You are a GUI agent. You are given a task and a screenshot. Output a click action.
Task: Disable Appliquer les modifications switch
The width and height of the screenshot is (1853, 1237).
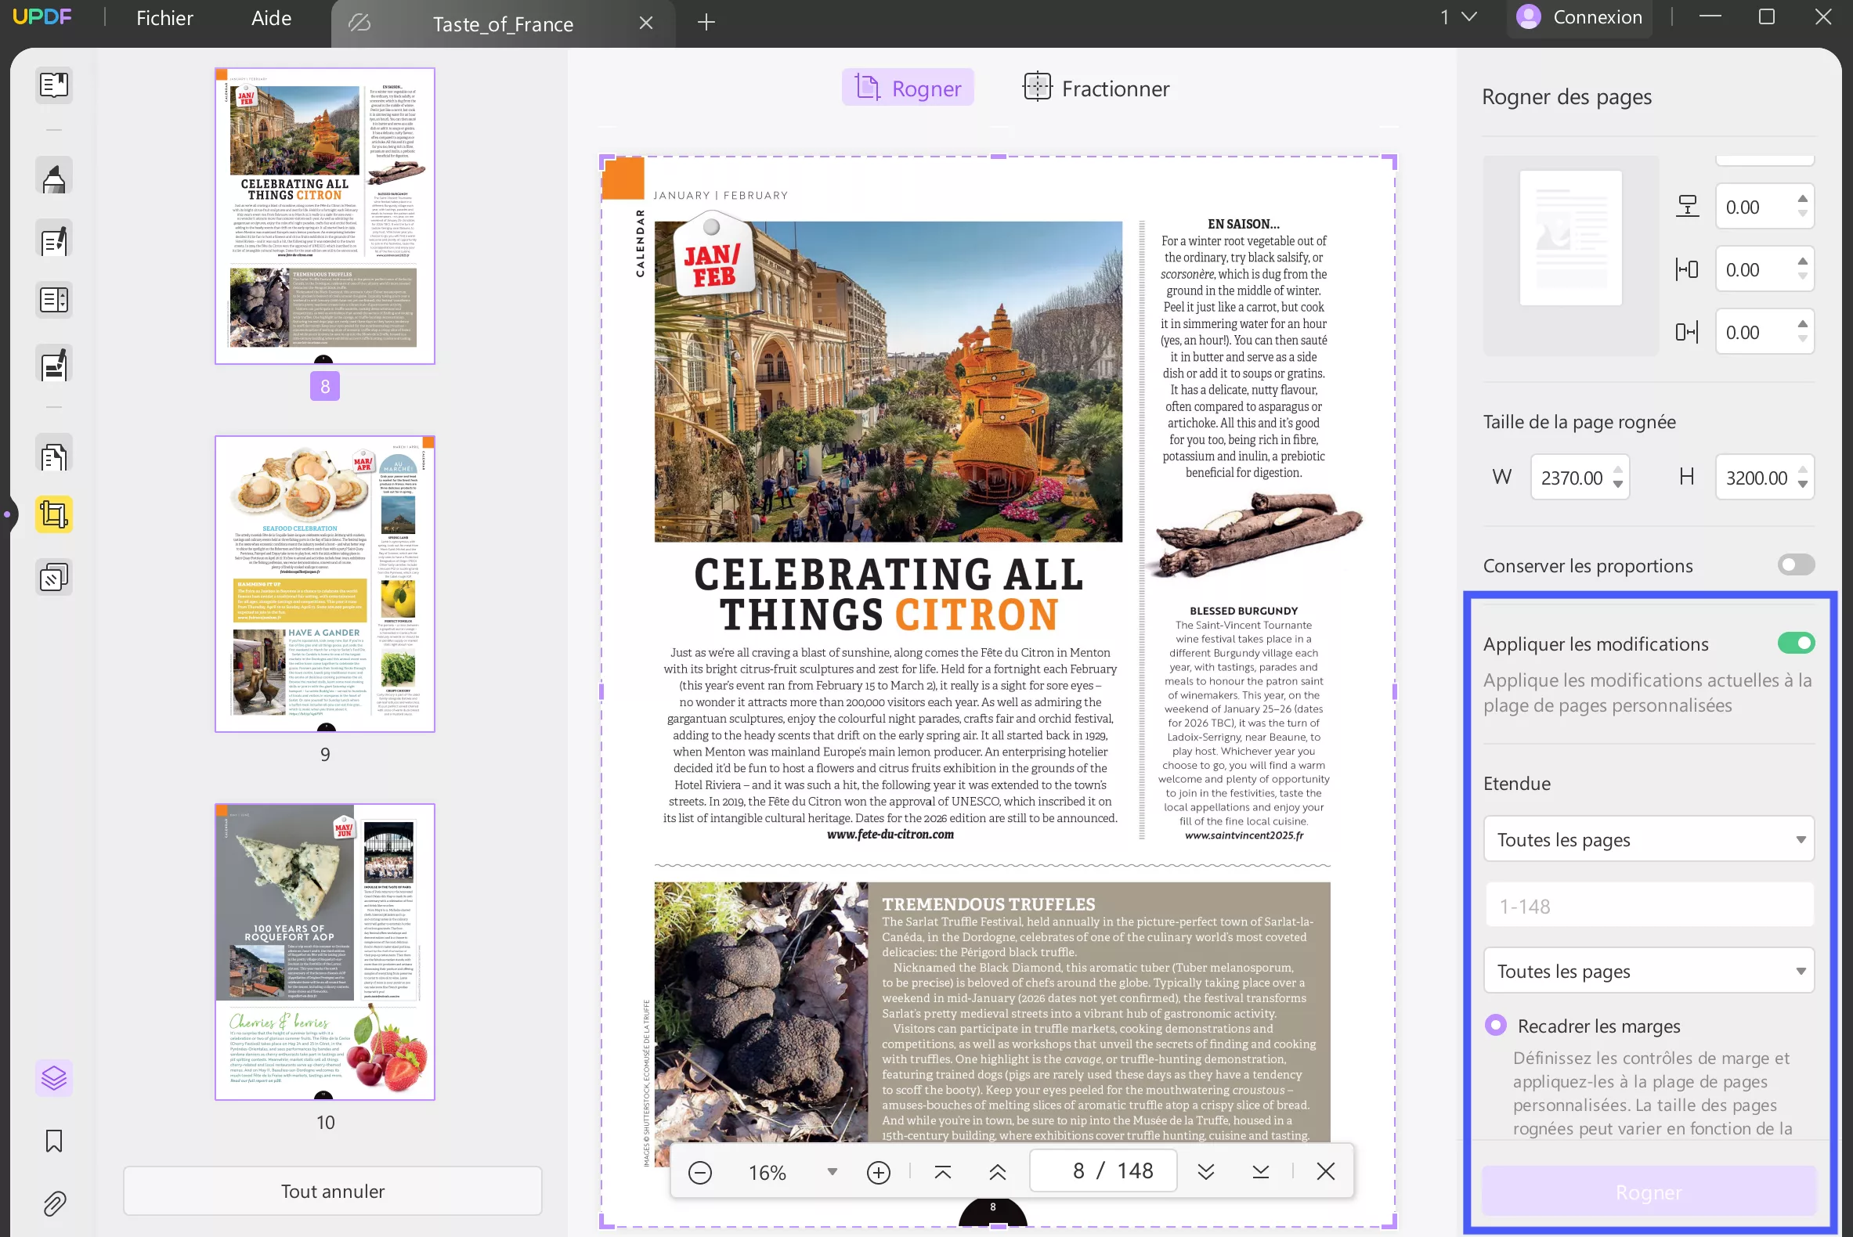[x=1795, y=643]
